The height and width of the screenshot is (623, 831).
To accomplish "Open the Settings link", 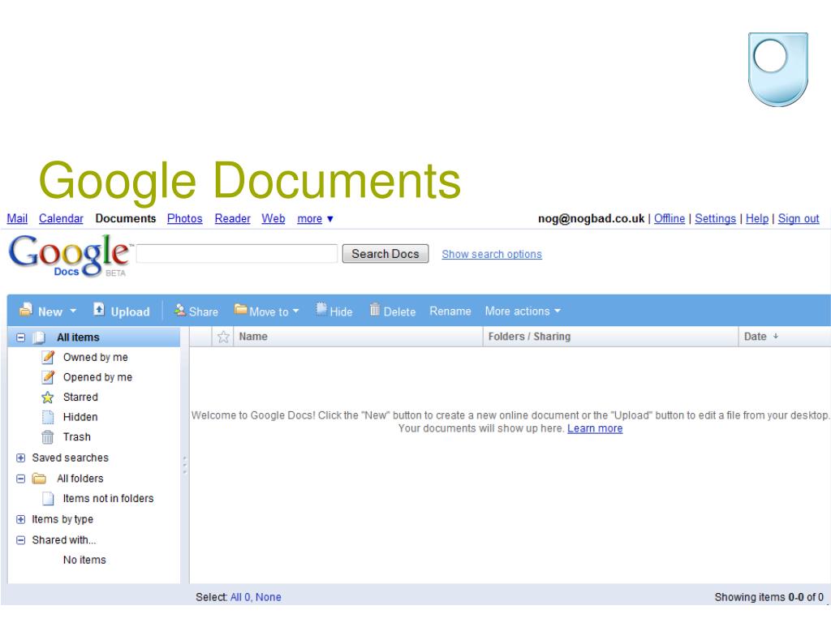I will click(x=715, y=218).
